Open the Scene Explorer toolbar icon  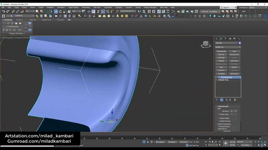[x=149, y=12]
